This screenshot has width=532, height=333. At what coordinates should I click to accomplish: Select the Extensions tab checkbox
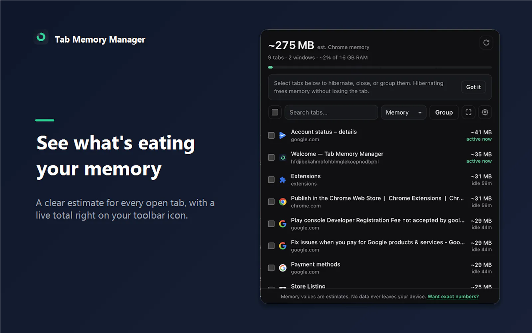tap(271, 179)
